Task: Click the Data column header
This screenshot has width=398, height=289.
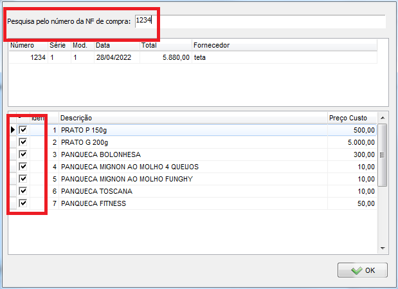Action: (x=116, y=46)
